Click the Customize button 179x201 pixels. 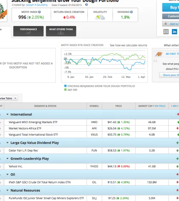tap(170, 16)
